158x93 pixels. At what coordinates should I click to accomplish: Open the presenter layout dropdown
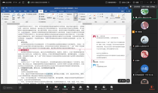[x=111, y=2]
